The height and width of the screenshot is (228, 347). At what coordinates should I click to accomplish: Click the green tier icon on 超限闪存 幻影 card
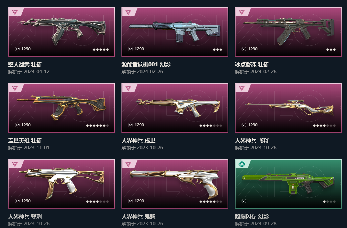pyautogui.click(x=242, y=164)
